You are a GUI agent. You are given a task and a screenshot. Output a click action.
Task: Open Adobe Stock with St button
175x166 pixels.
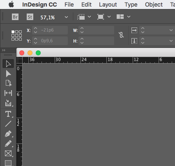click(x=30, y=17)
